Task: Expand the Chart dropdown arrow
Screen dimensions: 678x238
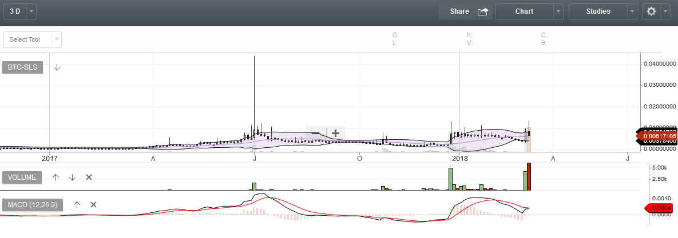Action: pyautogui.click(x=558, y=11)
